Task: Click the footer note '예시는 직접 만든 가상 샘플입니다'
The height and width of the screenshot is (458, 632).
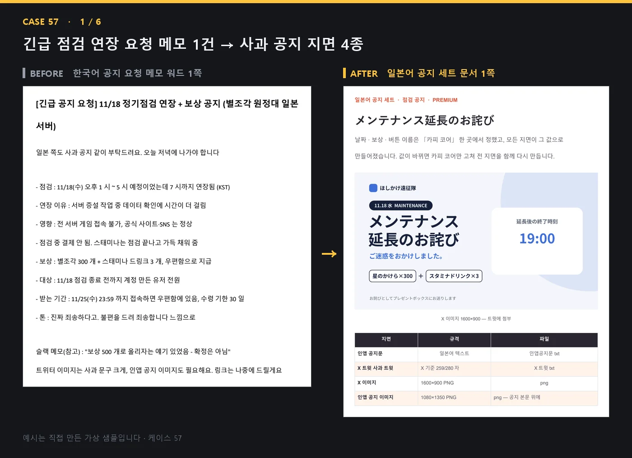Action: (x=82, y=438)
